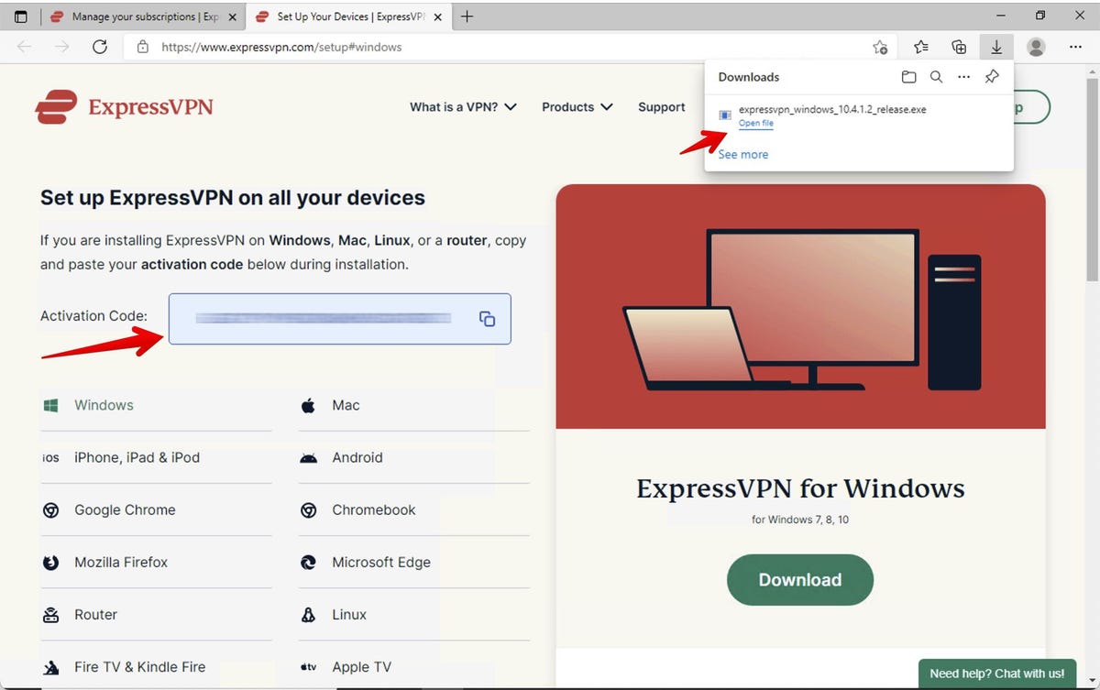Choose Router setup option

[x=156, y=614]
